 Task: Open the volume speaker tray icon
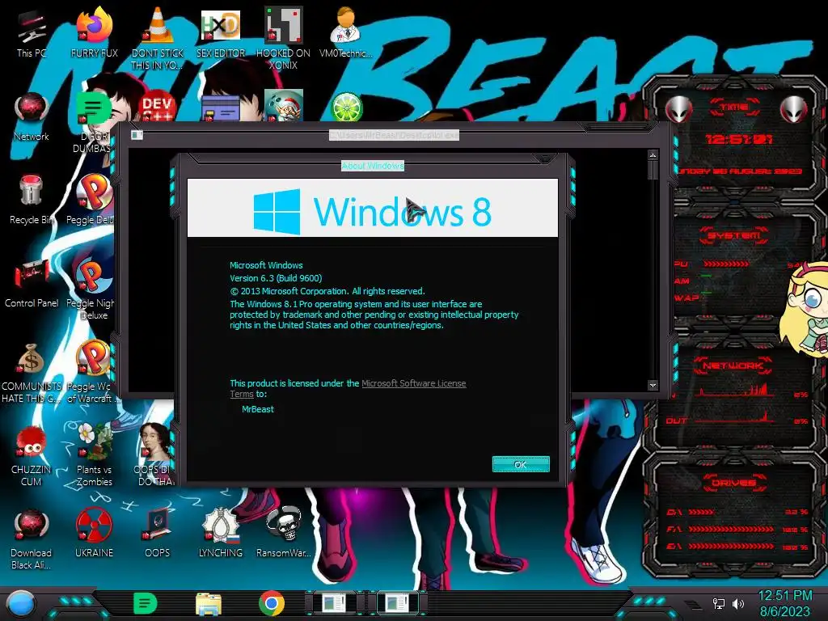pos(738,603)
